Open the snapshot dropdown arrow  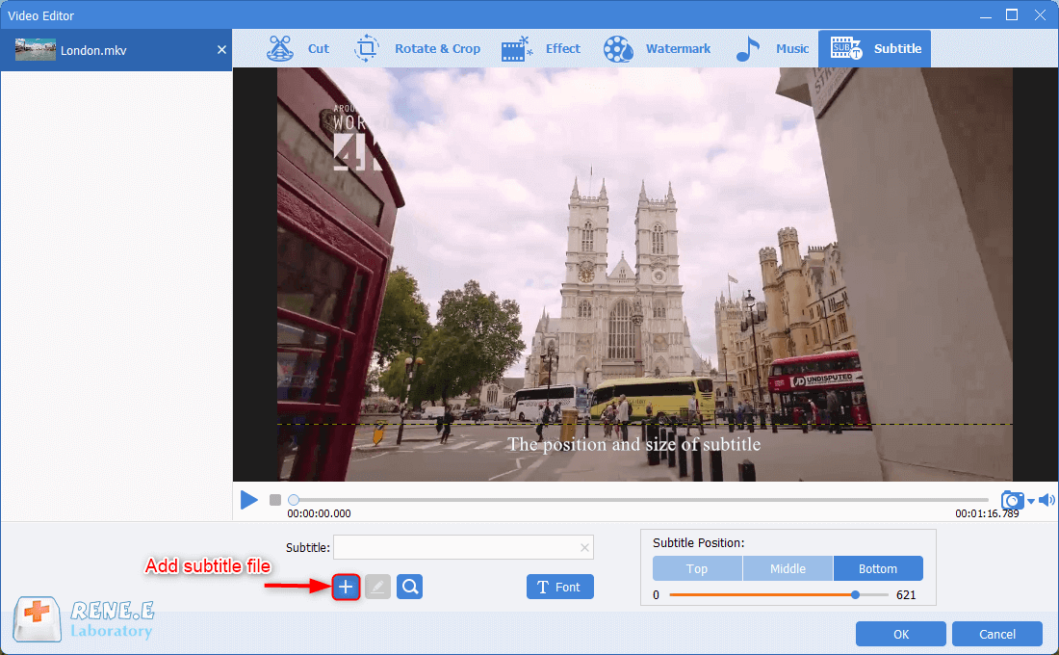pyautogui.click(x=1031, y=501)
